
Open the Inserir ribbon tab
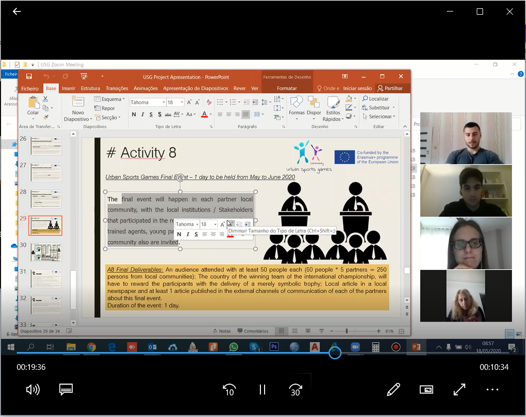[x=69, y=89]
